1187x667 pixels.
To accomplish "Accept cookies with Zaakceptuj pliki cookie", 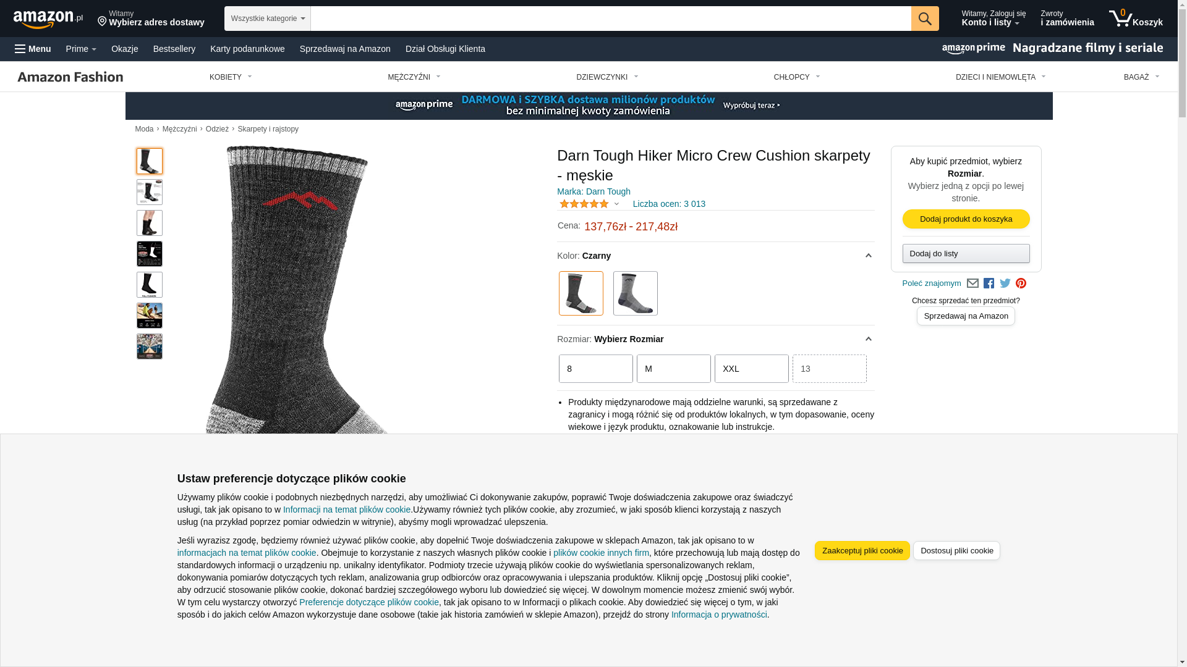I will (x=862, y=551).
